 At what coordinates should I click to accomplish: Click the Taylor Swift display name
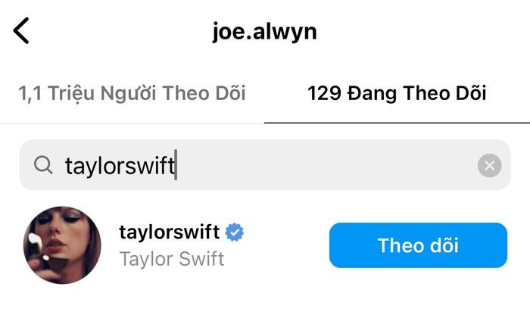click(x=172, y=259)
